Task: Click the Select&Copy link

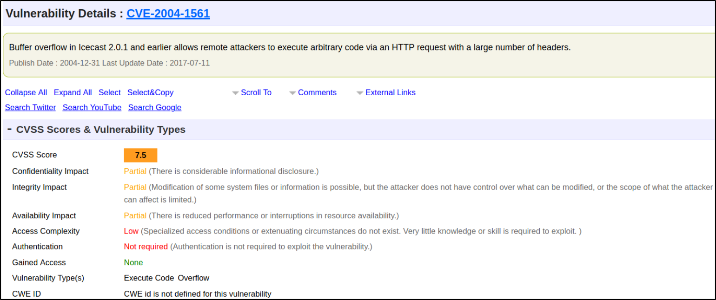Action: point(151,92)
